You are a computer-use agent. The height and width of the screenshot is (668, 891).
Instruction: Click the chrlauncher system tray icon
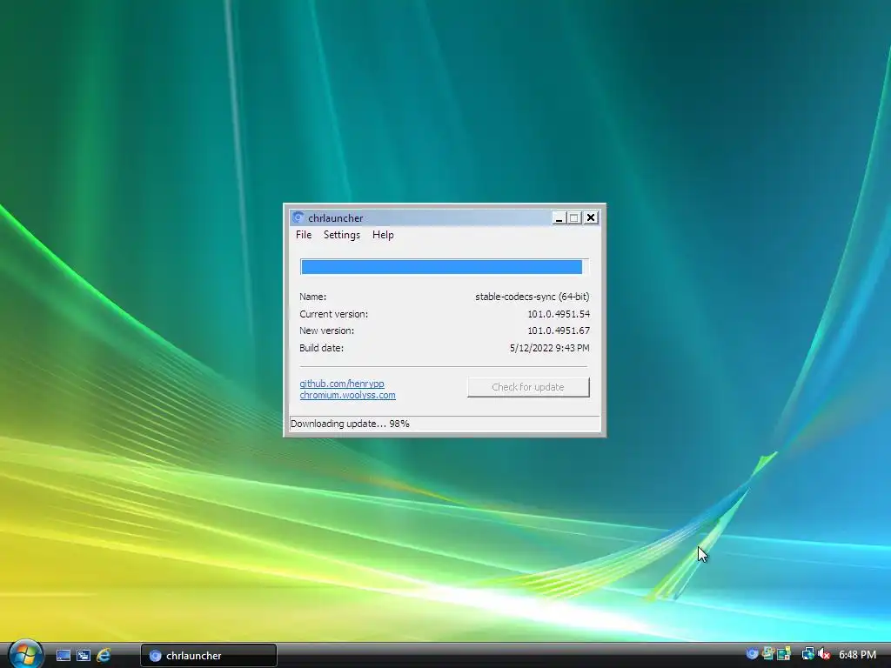752,654
